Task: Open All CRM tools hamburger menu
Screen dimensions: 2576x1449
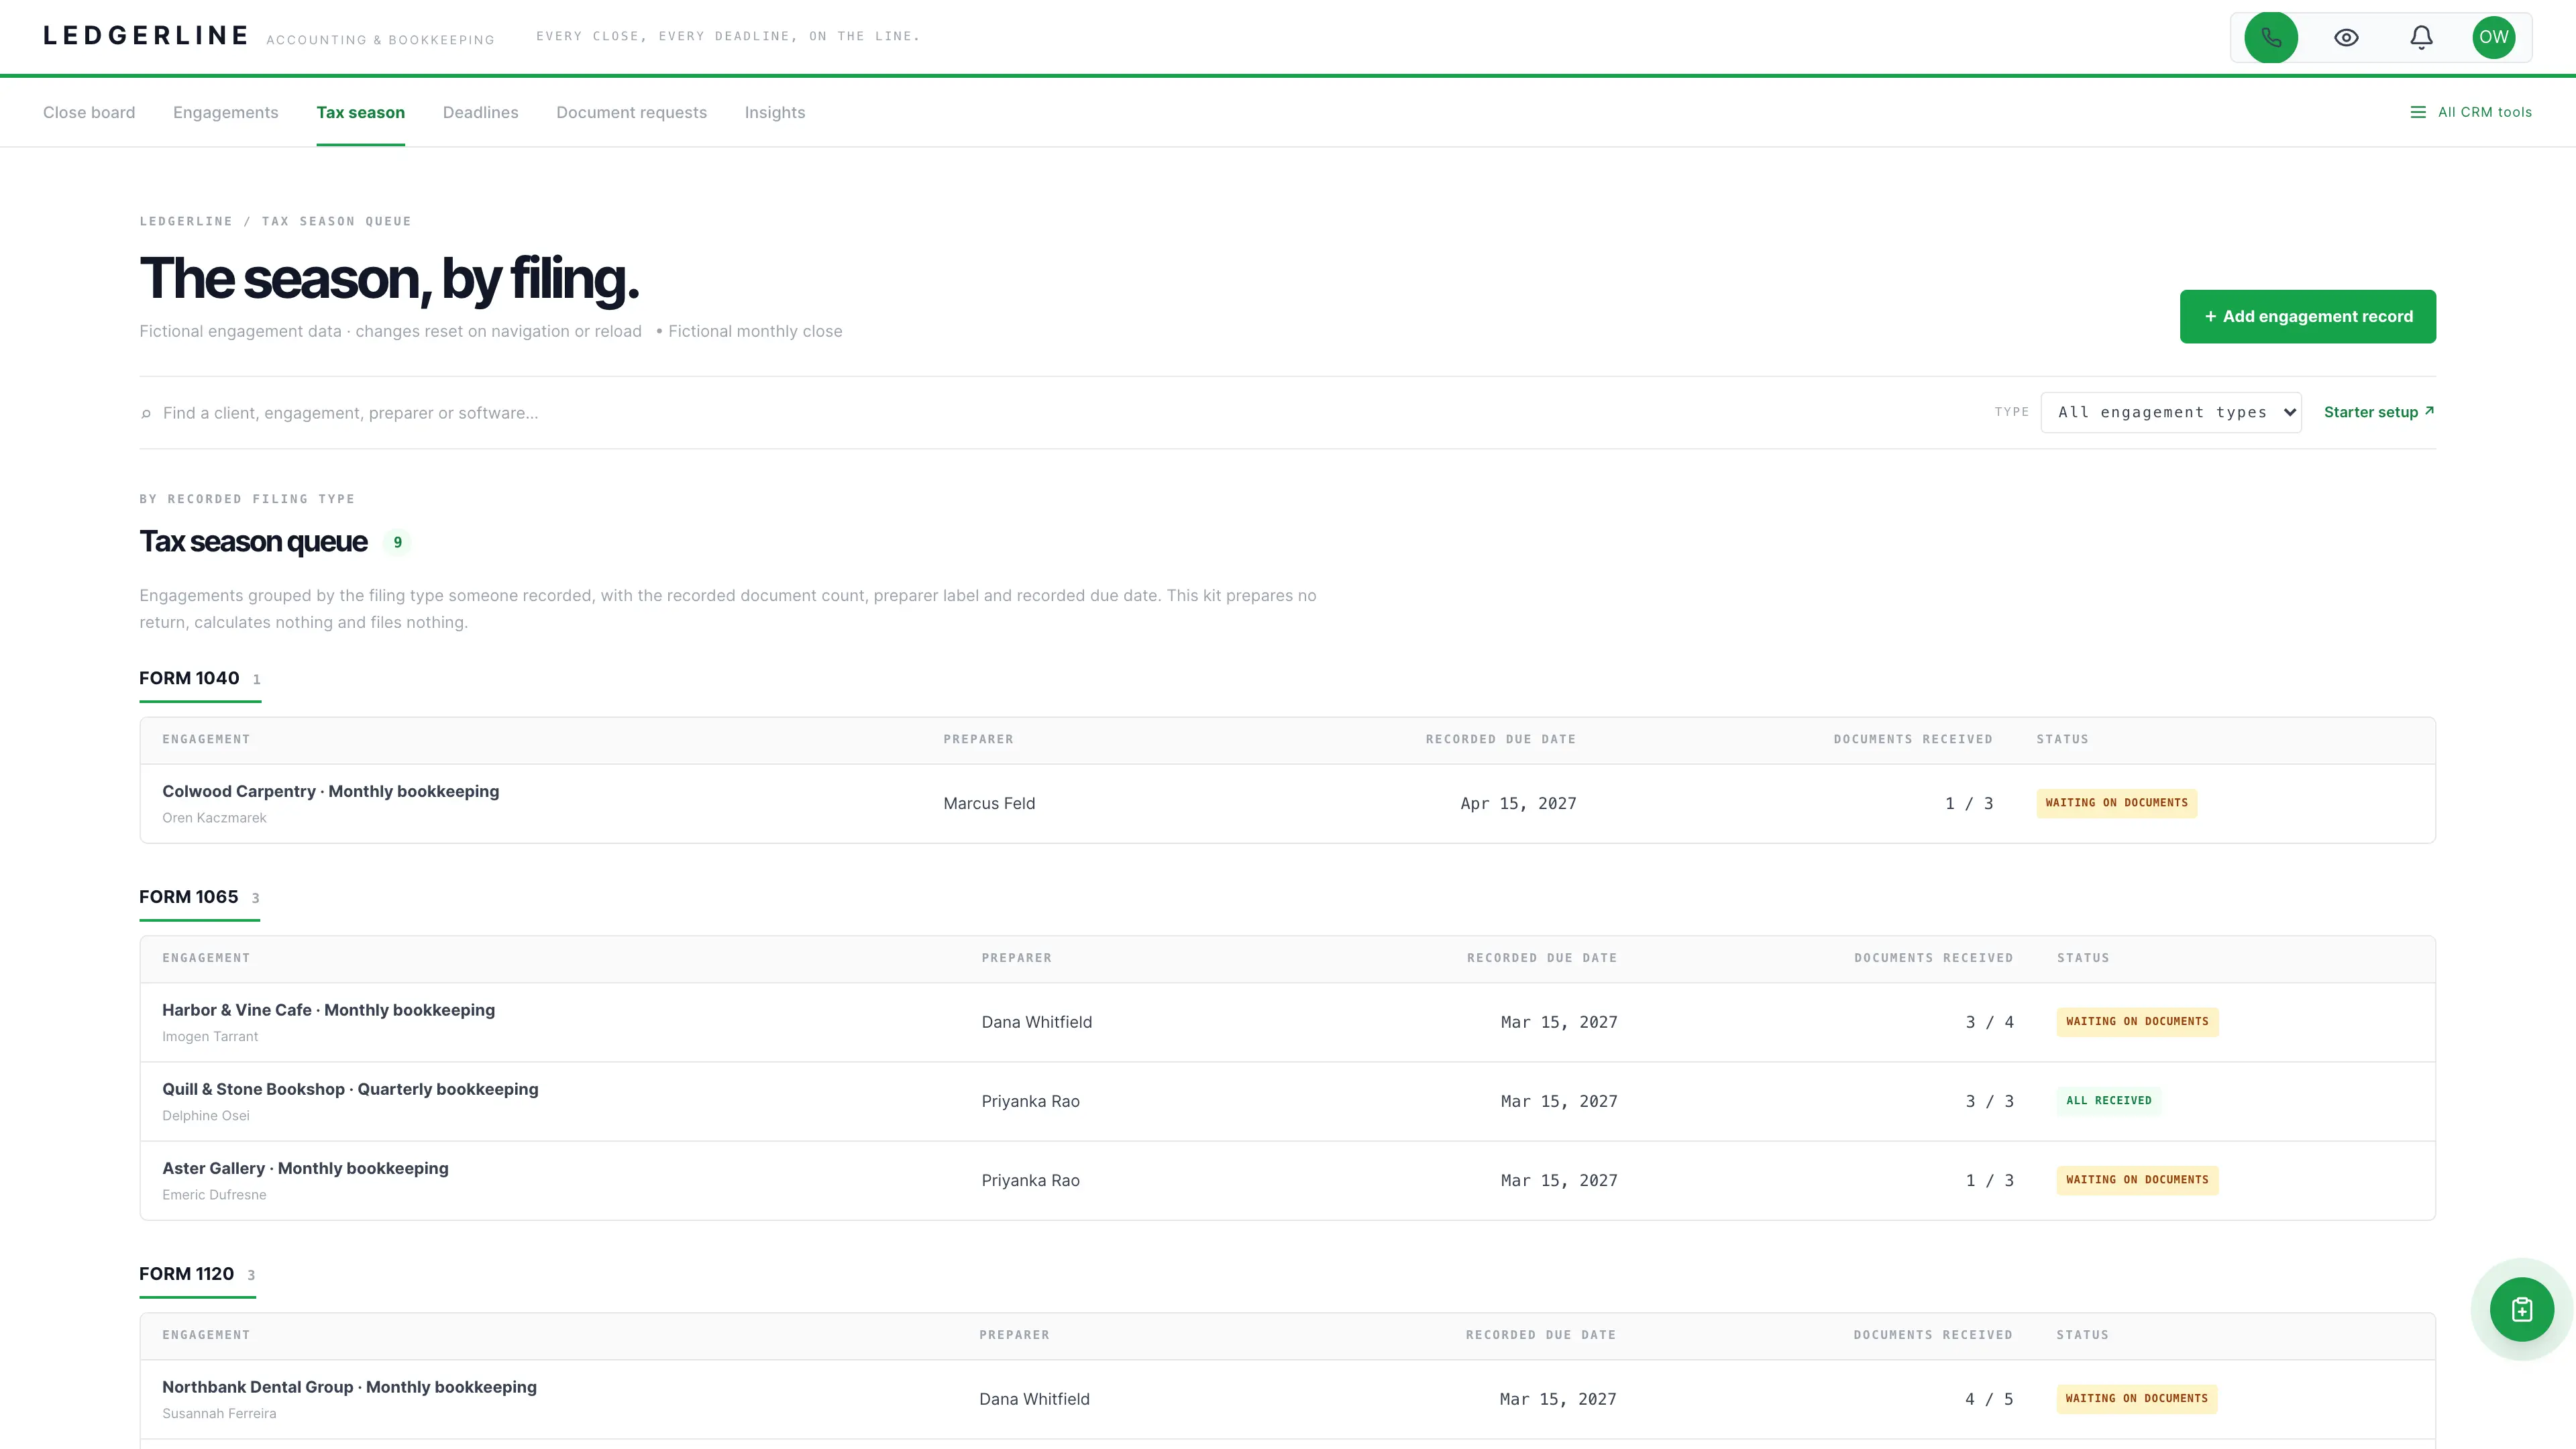Action: tap(2471, 112)
